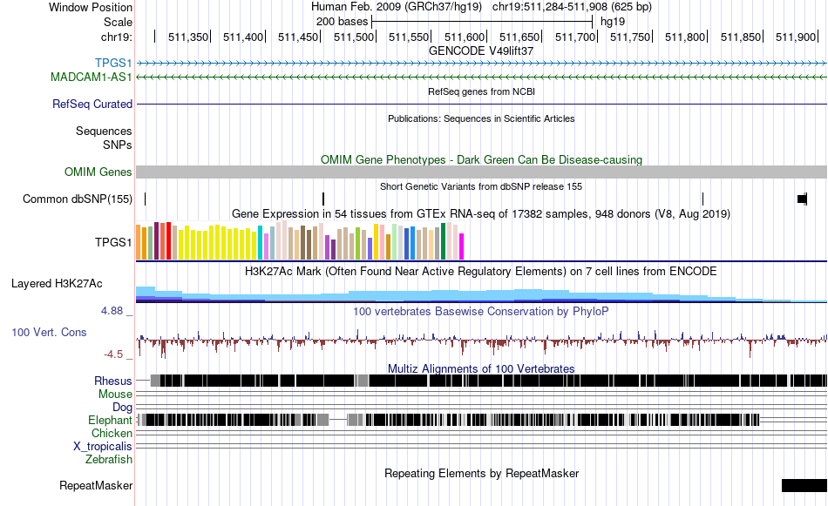Click the first dbSNP variant tick at left edge
828x506 pixels.
(146, 199)
